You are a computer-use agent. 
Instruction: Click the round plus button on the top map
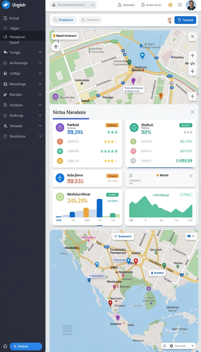56,47
